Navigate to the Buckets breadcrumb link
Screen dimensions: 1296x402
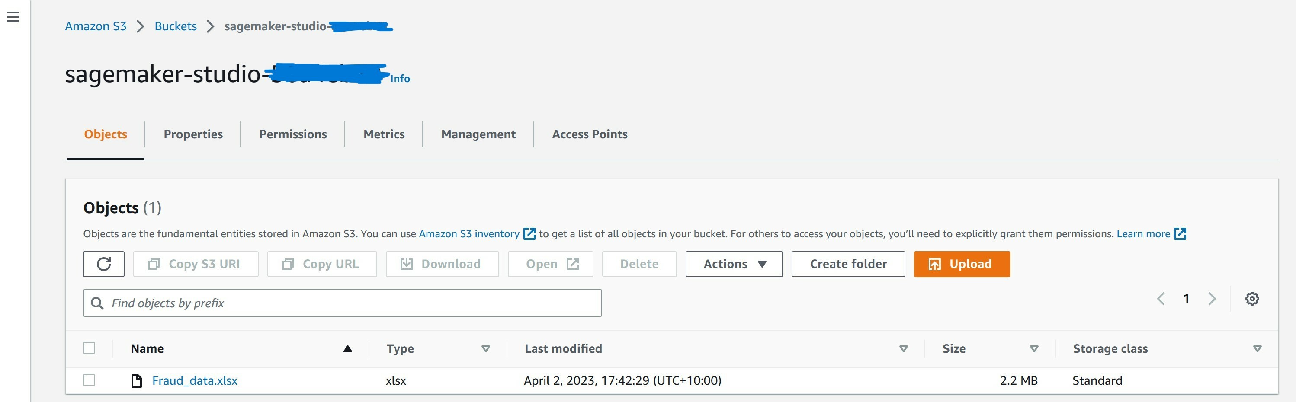click(x=176, y=26)
